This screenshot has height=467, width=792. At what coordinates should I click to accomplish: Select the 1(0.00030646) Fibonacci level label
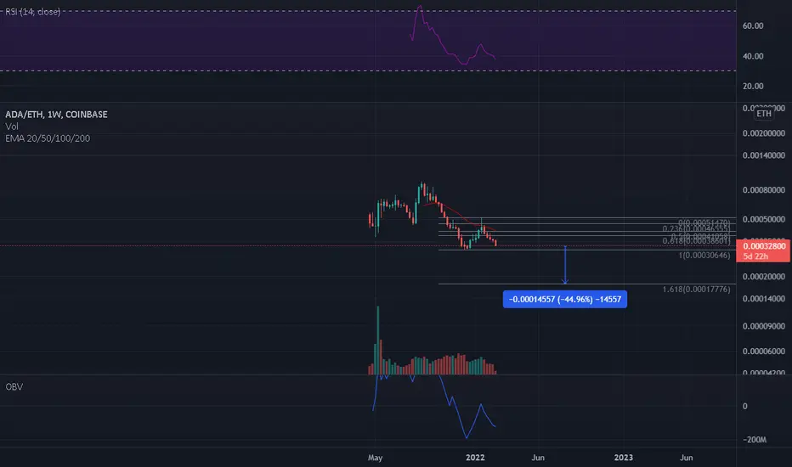coord(704,256)
